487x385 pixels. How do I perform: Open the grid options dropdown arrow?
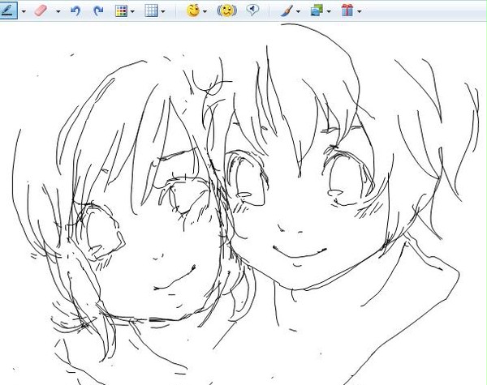(163, 12)
